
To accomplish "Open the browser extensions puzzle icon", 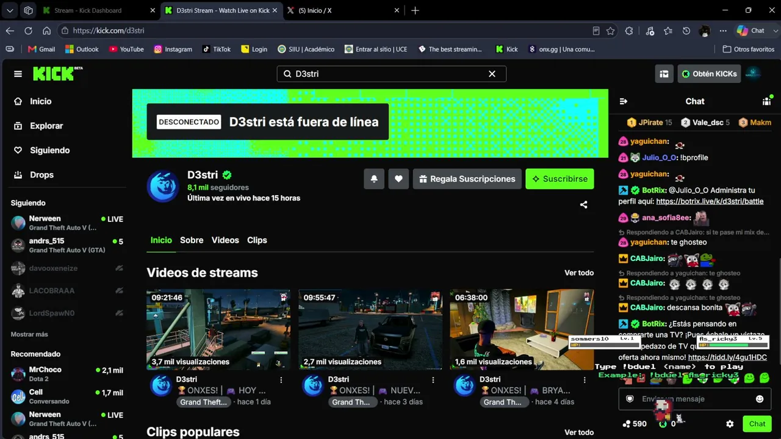I will [x=629, y=30].
